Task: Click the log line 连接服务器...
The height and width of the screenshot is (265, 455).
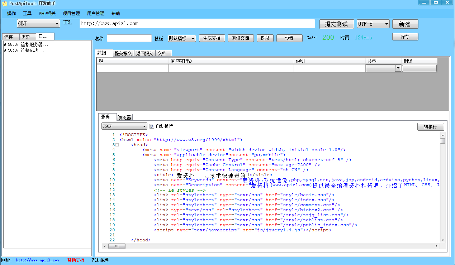Action: point(26,45)
